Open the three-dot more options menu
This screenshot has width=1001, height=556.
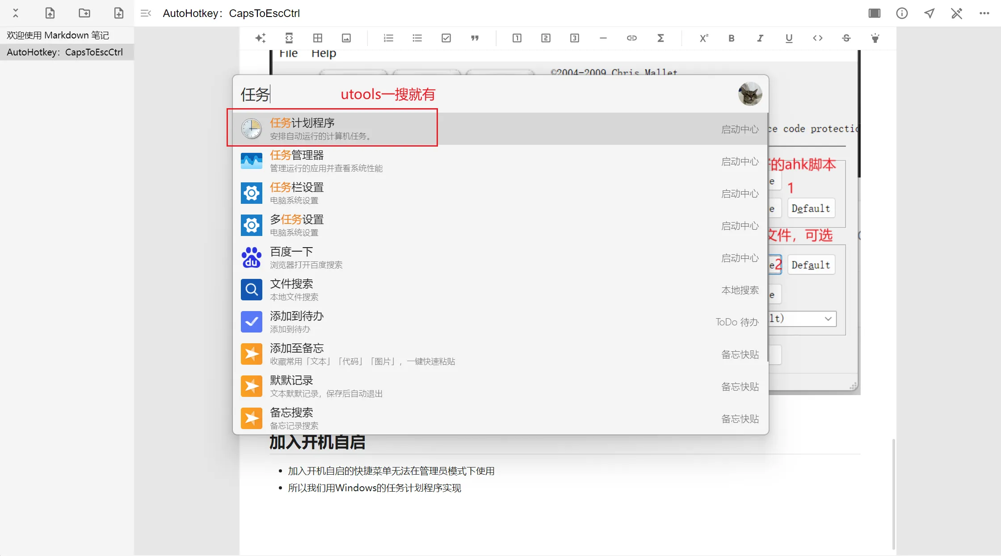984,13
